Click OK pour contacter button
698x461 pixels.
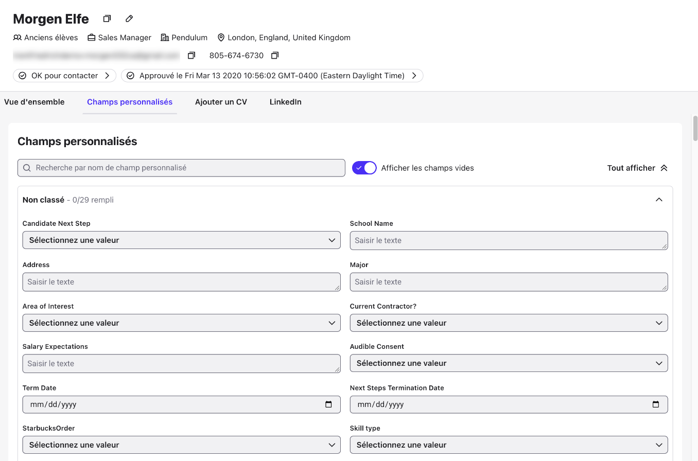(x=65, y=76)
